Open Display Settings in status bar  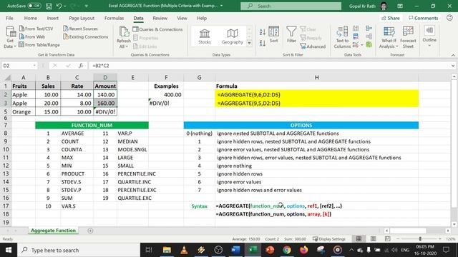[x=329, y=239]
